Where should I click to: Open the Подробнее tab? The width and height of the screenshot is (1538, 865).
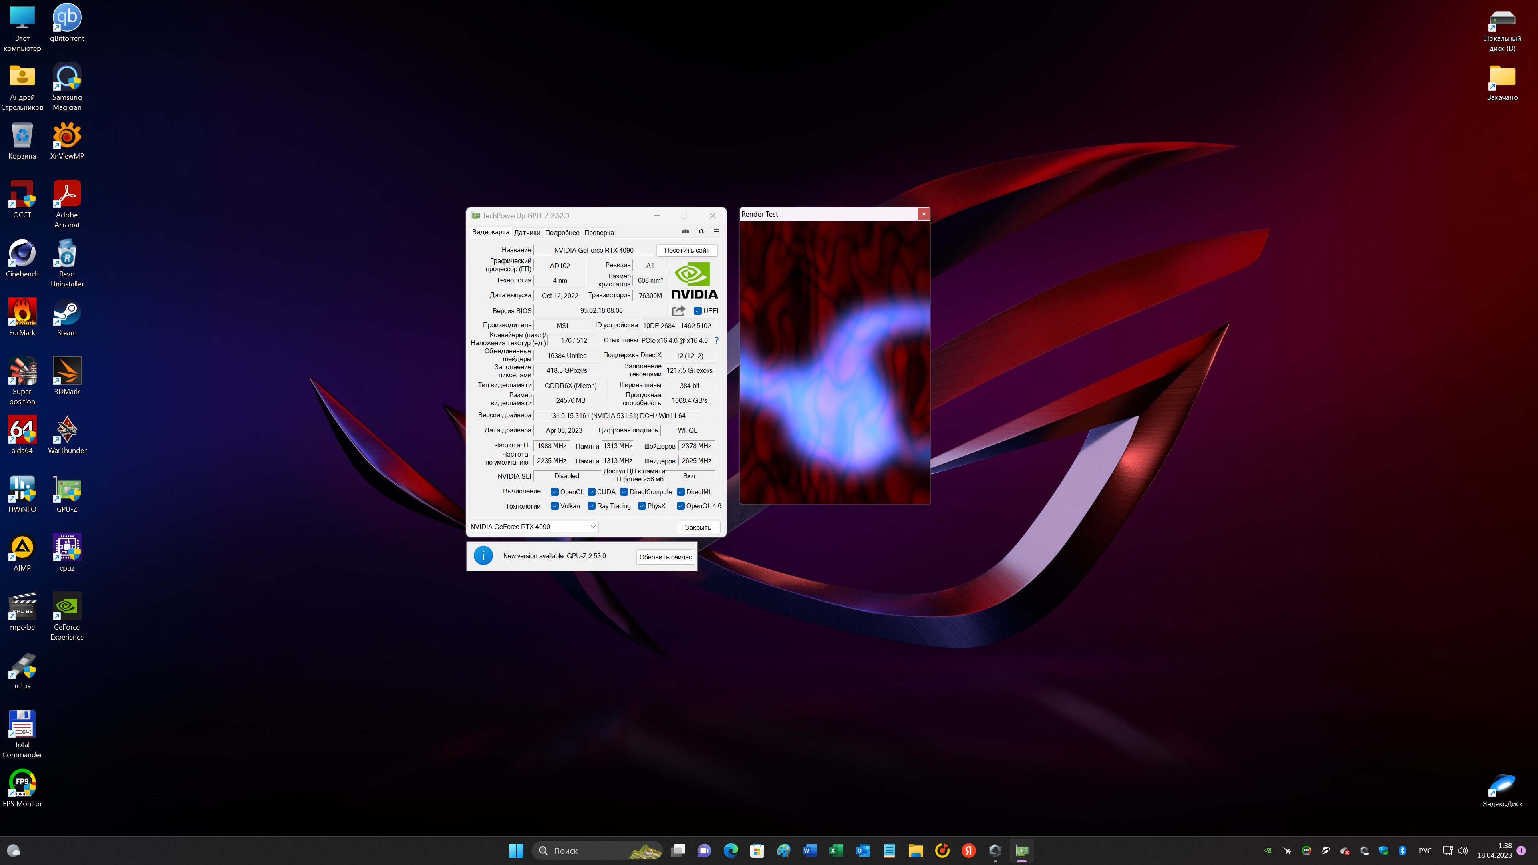click(x=562, y=233)
